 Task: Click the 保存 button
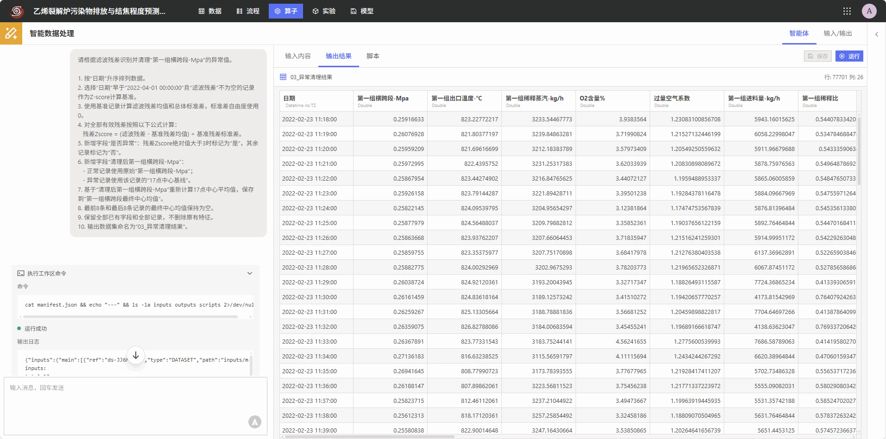point(818,56)
